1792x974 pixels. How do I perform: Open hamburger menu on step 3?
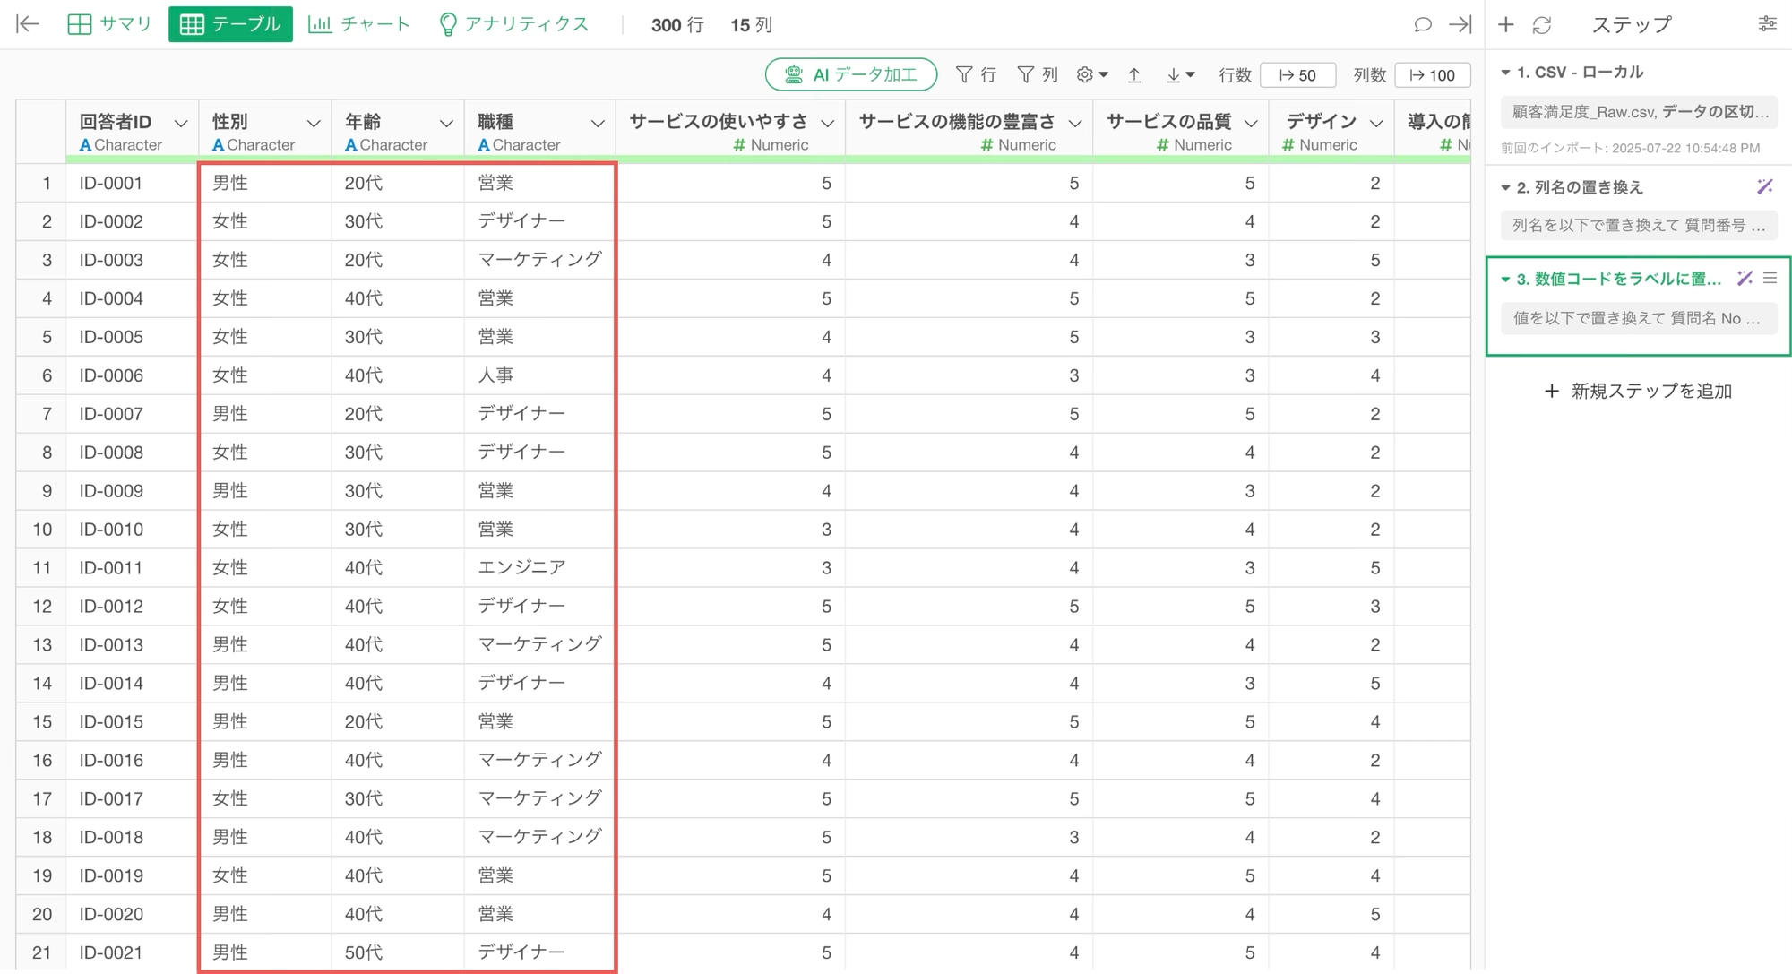point(1770,279)
